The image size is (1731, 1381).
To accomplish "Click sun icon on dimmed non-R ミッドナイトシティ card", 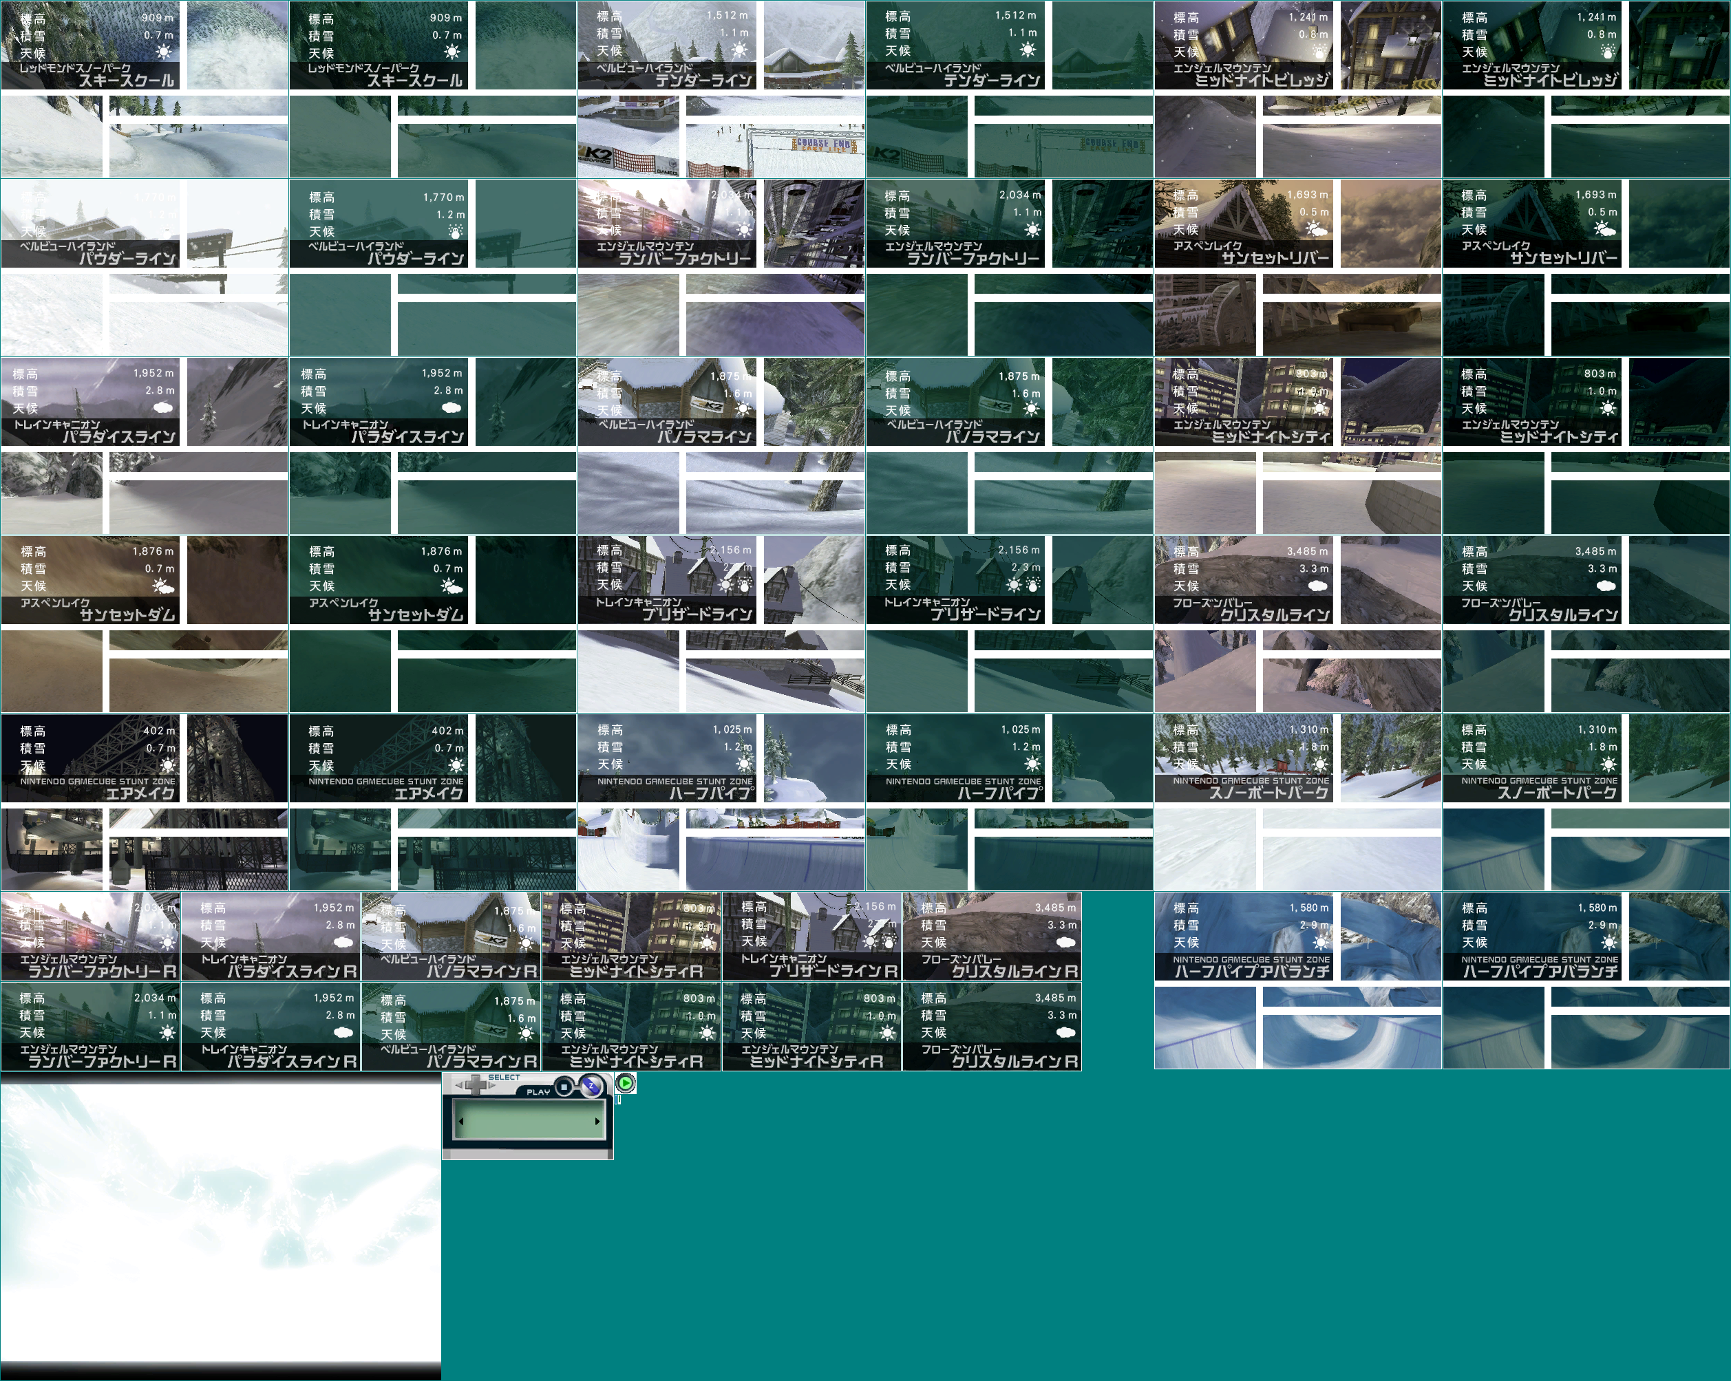I will coord(1608,409).
